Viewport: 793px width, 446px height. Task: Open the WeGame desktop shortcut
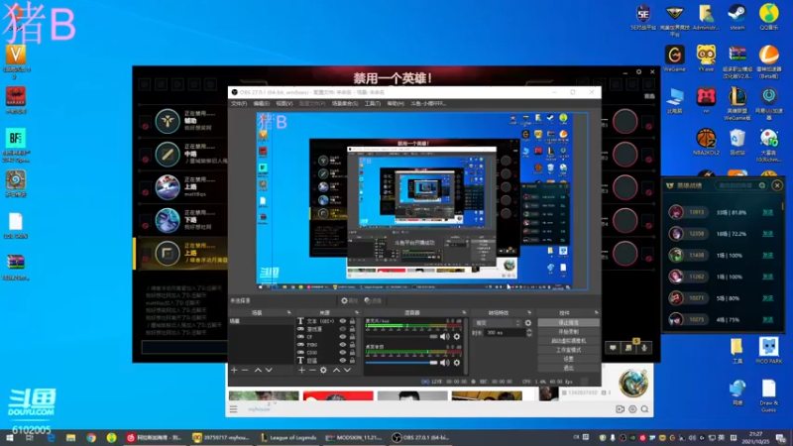pyautogui.click(x=674, y=58)
